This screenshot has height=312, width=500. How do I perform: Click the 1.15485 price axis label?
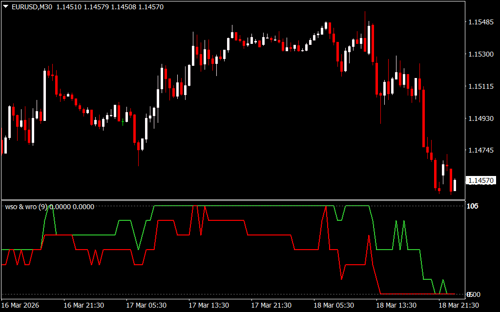(x=480, y=22)
